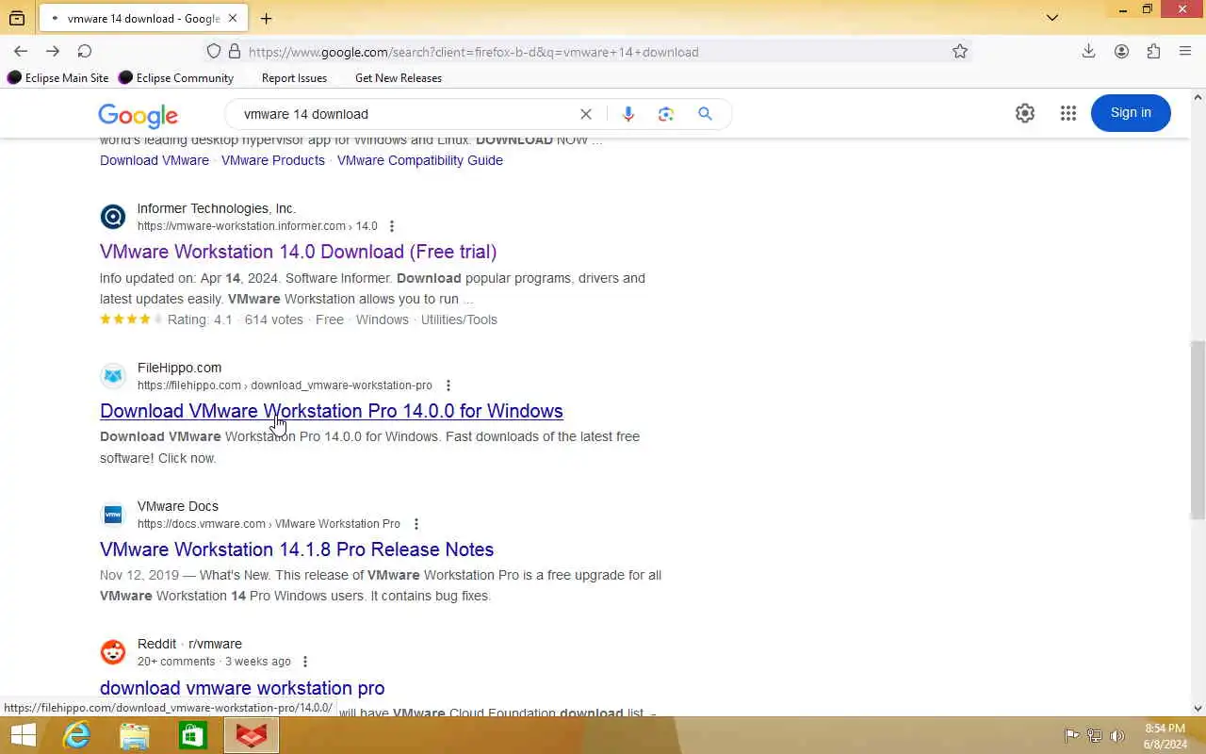Click scrollbar up arrow
This screenshot has width=1206, height=754.
click(x=1198, y=96)
